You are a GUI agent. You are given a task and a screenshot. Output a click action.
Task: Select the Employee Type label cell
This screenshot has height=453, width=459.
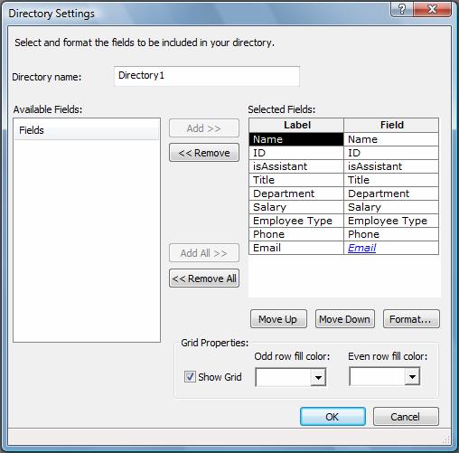[296, 221]
